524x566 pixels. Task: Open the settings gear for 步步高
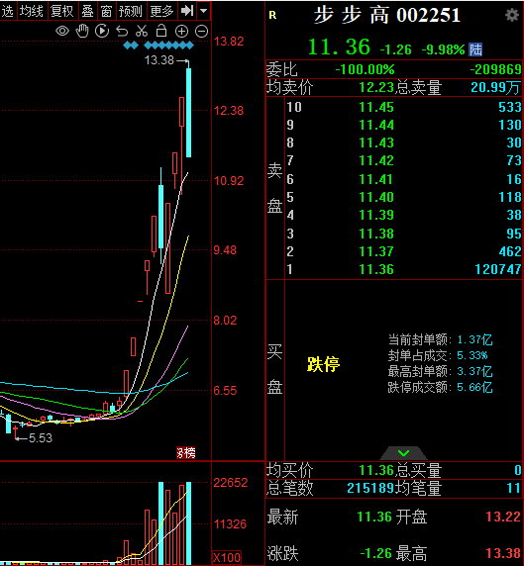[x=512, y=15]
